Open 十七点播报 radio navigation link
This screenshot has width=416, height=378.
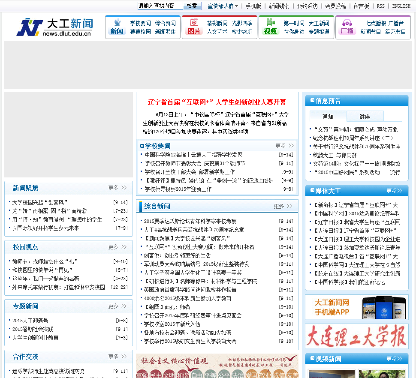(x=373, y=23)
